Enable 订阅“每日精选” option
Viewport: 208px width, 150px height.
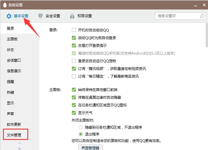click(x=74, y=76)
